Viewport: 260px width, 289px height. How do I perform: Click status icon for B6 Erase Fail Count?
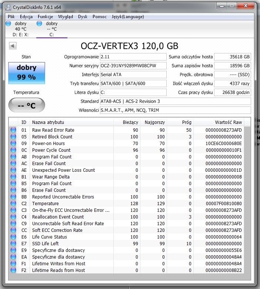pos(13,190)
